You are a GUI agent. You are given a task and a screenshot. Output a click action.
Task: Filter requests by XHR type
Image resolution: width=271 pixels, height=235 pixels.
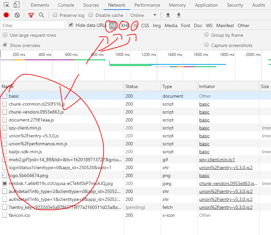(126, 25)
